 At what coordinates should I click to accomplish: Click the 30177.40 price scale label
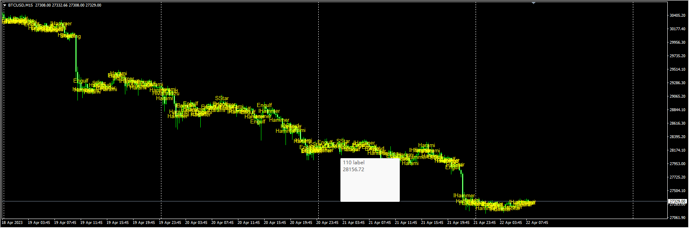678,29
